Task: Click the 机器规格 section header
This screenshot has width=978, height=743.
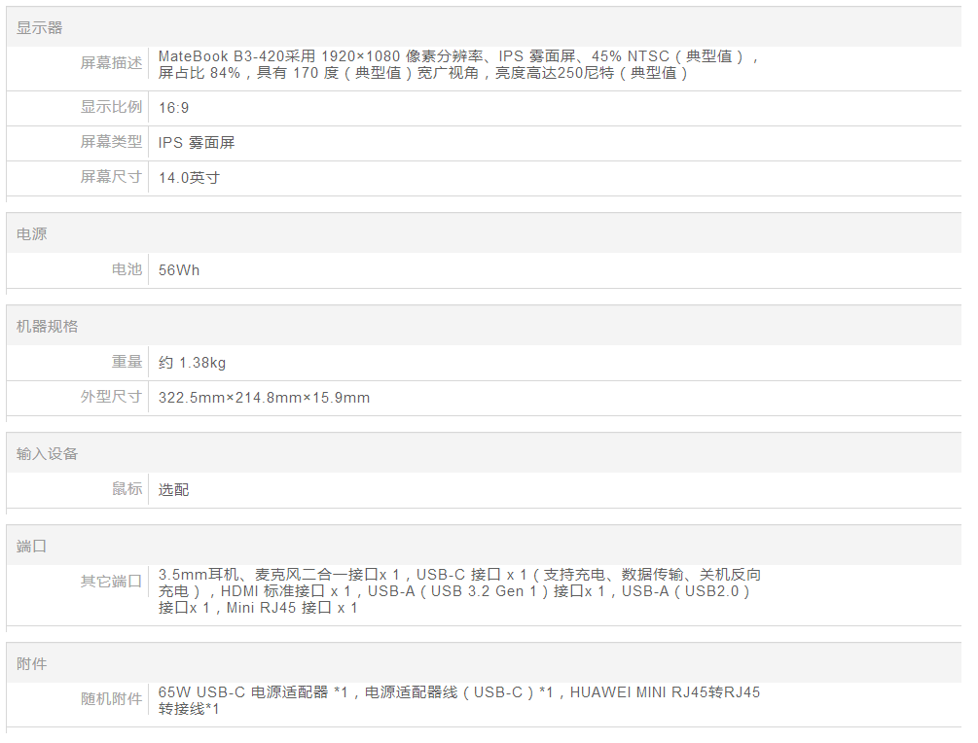Action: click(x=47, y=327)
